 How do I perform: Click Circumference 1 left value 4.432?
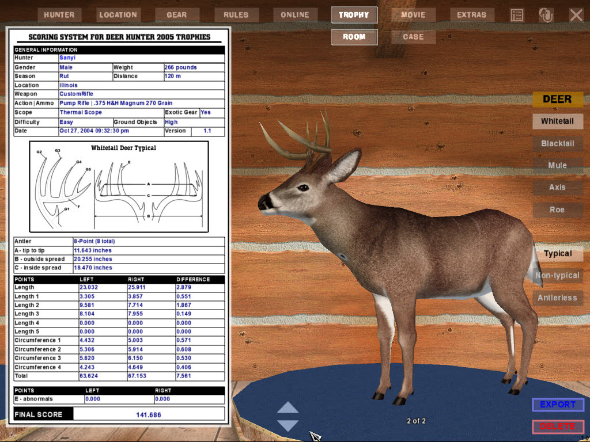[x=88, y=340]
